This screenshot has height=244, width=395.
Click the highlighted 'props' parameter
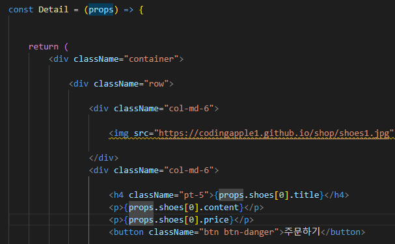[x=101, y=10]
